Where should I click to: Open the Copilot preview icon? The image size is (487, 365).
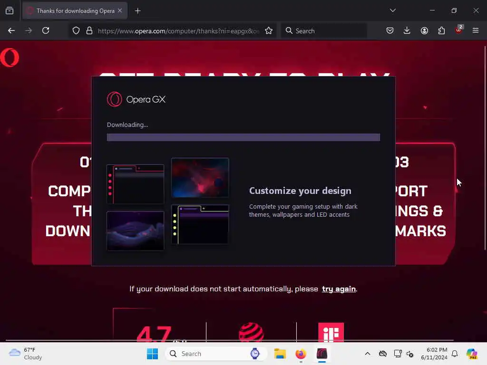472,354
